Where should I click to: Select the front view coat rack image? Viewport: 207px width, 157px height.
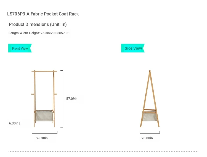[44, 99]
